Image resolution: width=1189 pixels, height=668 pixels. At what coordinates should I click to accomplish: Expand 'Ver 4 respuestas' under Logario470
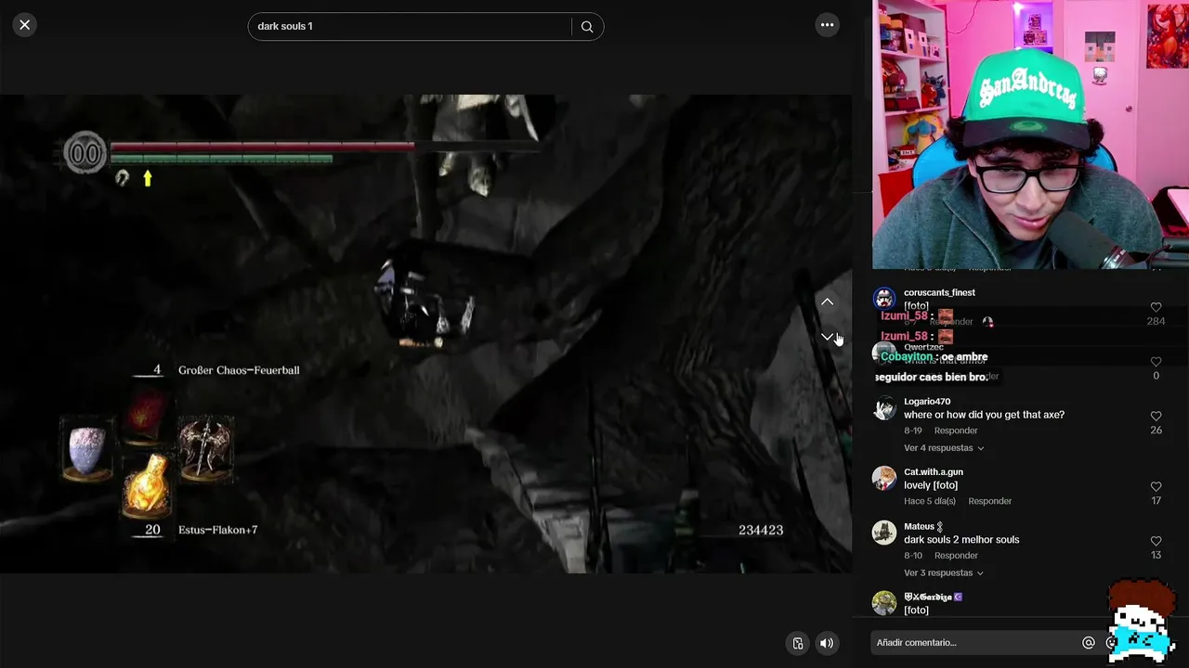click(x=944, y=448)
